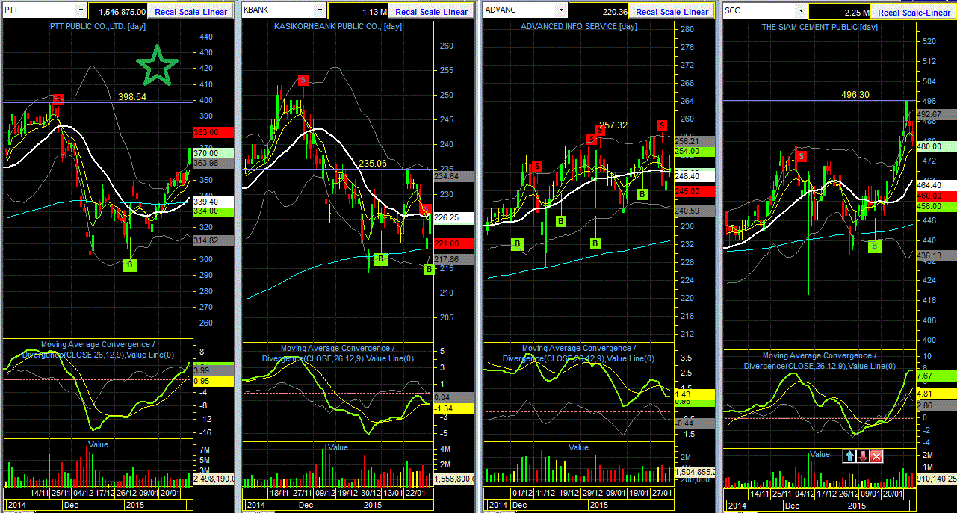Click the 257.32 level label on ADVANC chart

pos(613,125)
